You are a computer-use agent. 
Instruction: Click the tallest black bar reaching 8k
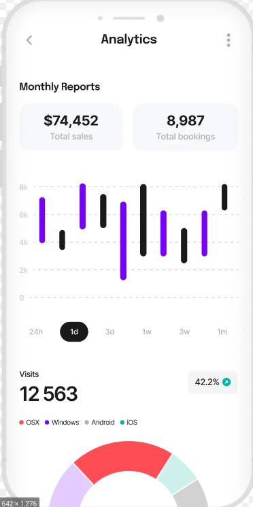(x=143, y=220)
